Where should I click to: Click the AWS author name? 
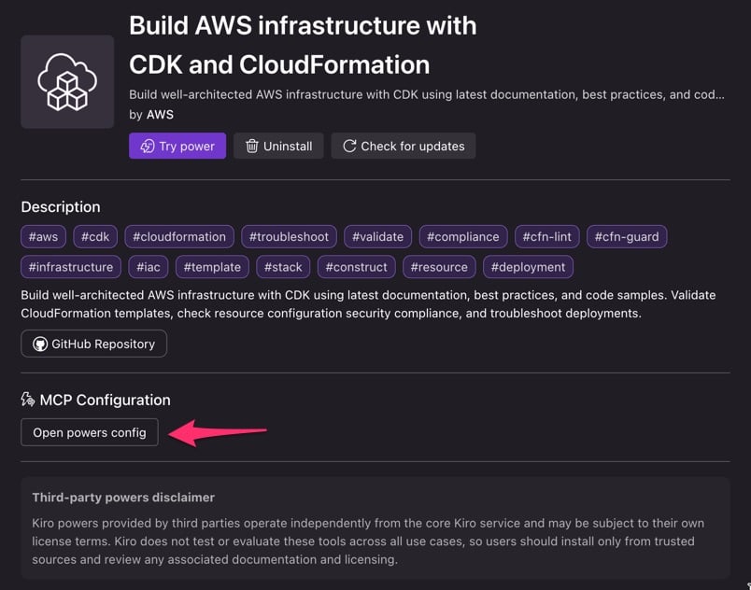(x=160, y=114)
